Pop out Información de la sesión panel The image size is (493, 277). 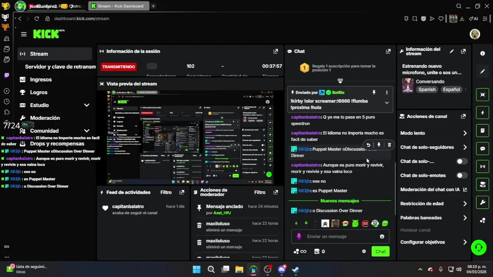pyautogui.click(x=275, y=51)
